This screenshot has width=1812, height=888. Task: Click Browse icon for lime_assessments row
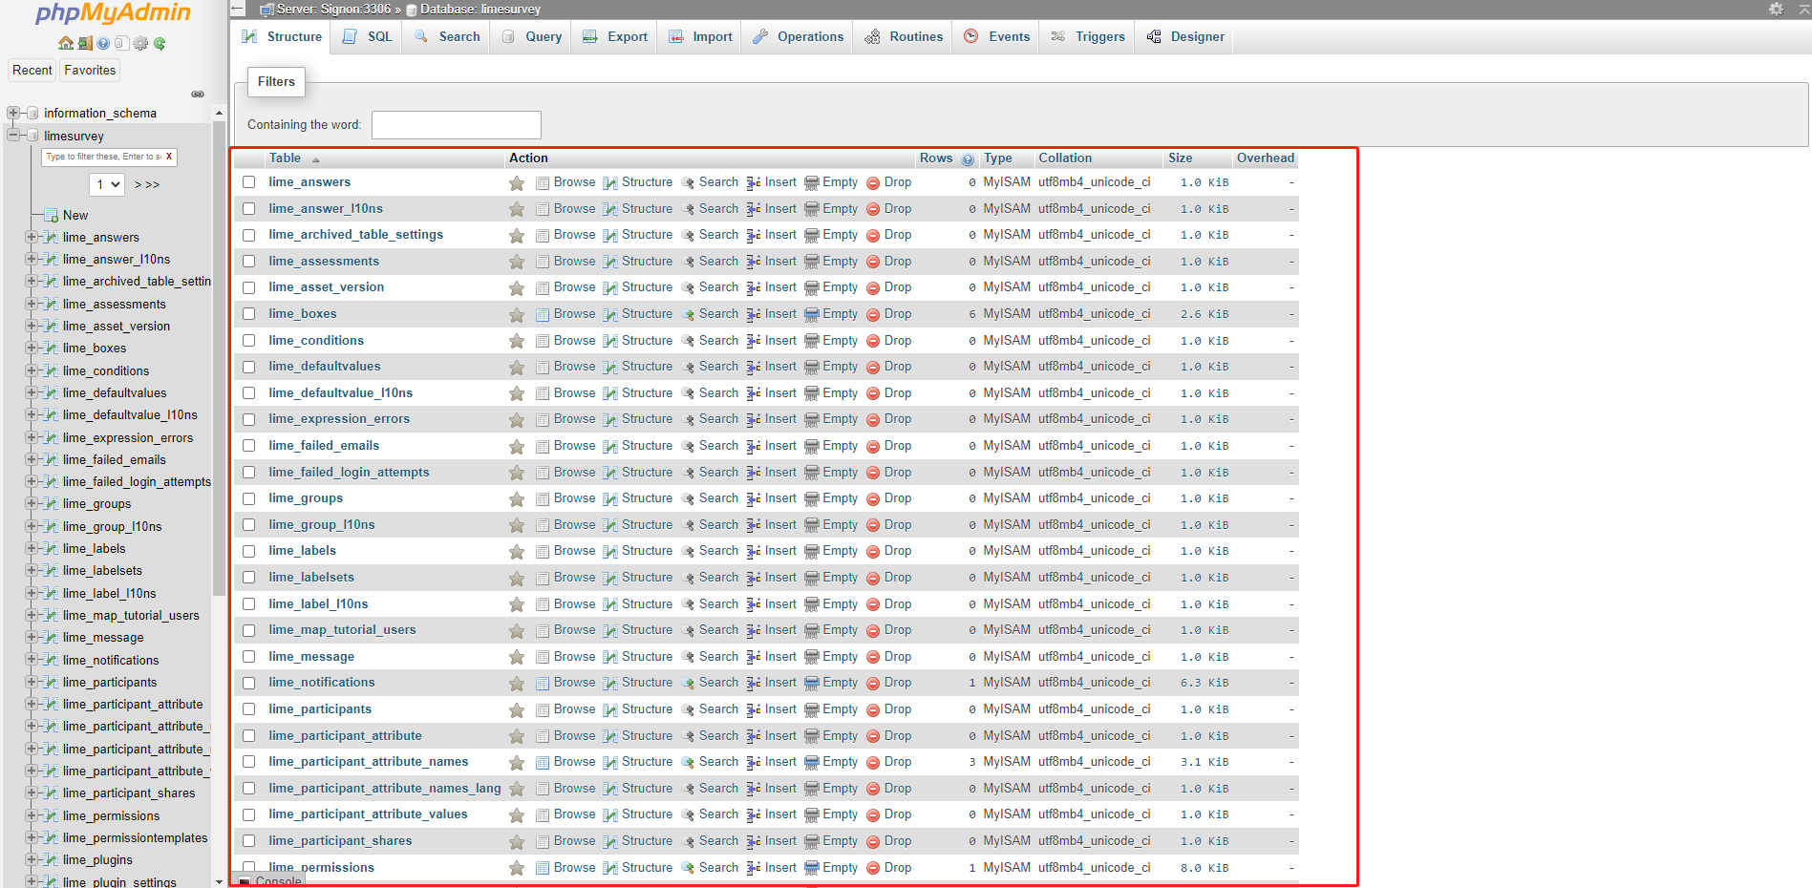click(543, 262)
